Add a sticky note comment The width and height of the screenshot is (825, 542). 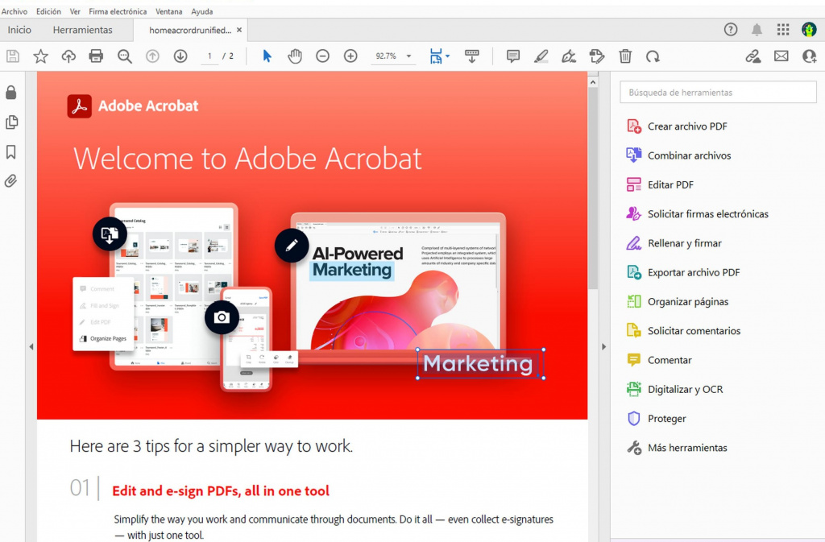click(x=513, y=56)
